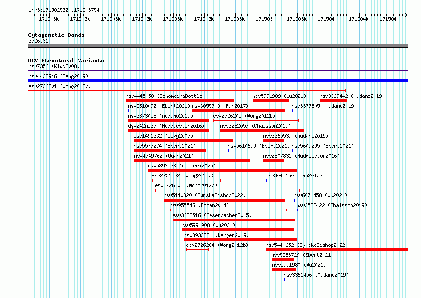Image resolution: width=421 pixels, height=298 pixels.
Task: Open nsv5893978 (Almarri2020) variant label
Action: 182,166
